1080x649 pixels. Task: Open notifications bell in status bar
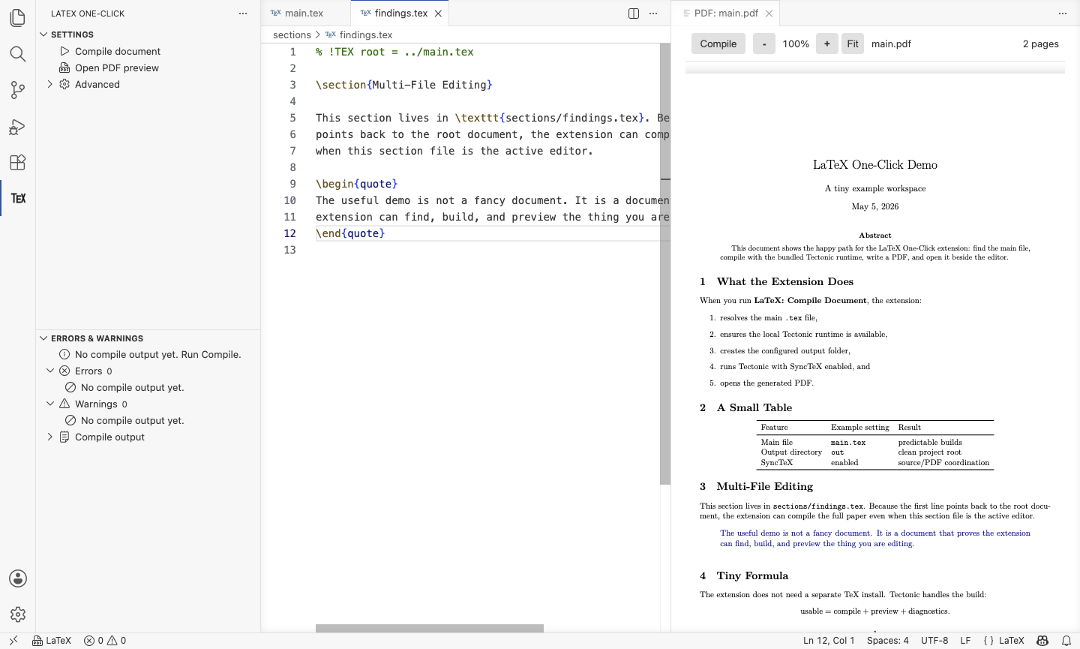1066,641
